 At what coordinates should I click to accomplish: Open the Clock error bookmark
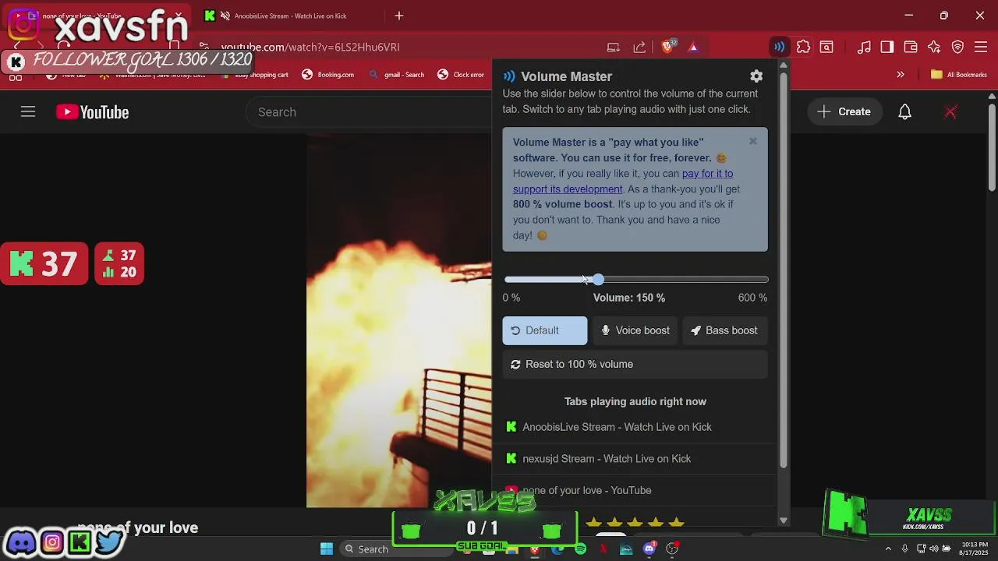pyautogui.click(x=461, y=75)
